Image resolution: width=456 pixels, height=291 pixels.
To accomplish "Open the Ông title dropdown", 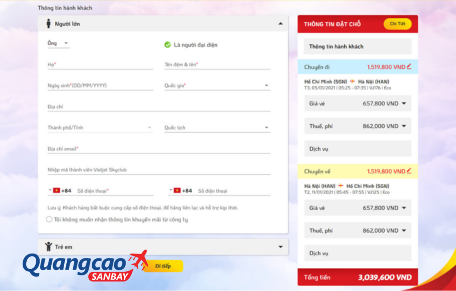I will point(58,43).
